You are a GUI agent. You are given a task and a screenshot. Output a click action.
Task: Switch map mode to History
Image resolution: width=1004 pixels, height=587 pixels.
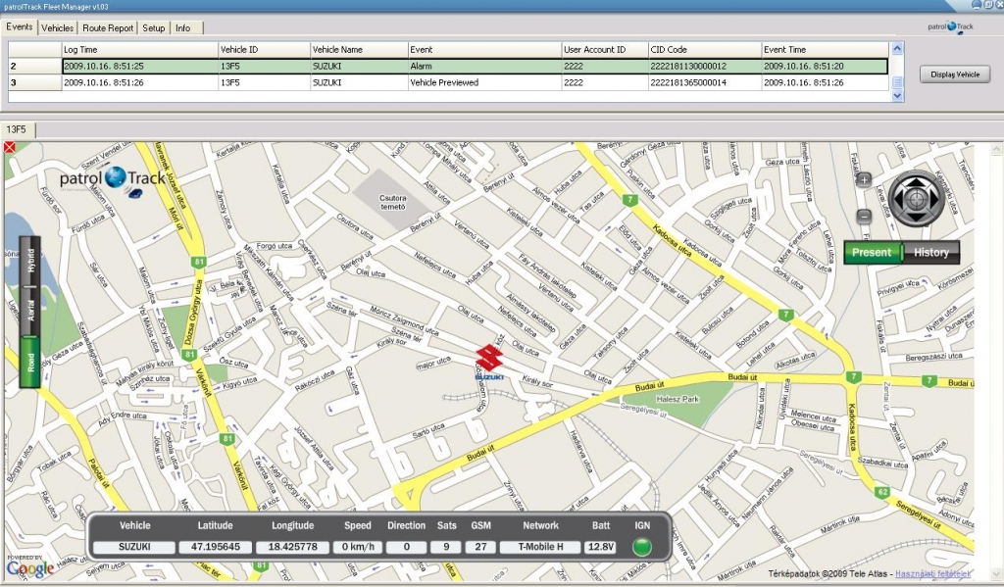point(930,253)
